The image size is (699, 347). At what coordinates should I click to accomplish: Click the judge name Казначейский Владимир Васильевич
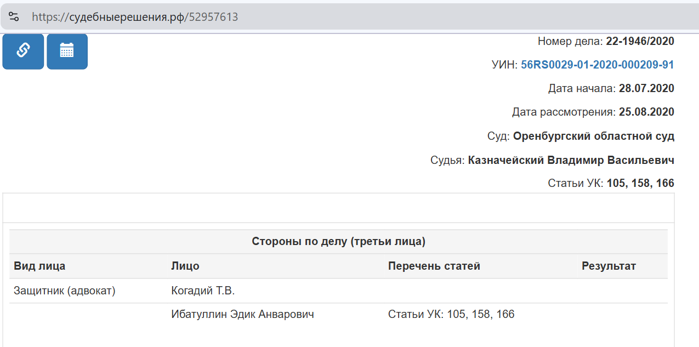click(x=571, y=160)
